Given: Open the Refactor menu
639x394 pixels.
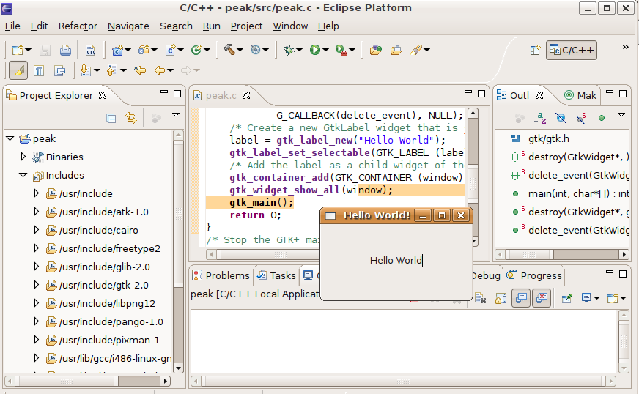Looking at the screenshot, I should click(x=78, y=26).
